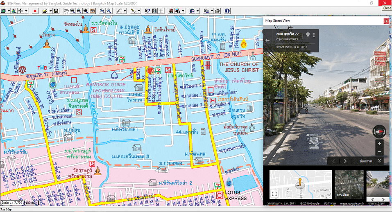Click the eye view icon

tap(92, 11)
